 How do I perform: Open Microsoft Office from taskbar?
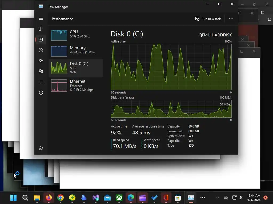tap(166, 198)
